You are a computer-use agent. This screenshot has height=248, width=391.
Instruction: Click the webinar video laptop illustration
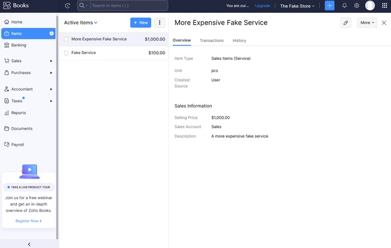29,171
